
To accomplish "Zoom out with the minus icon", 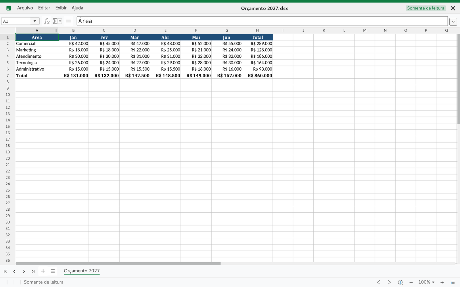I will (411, 282).
